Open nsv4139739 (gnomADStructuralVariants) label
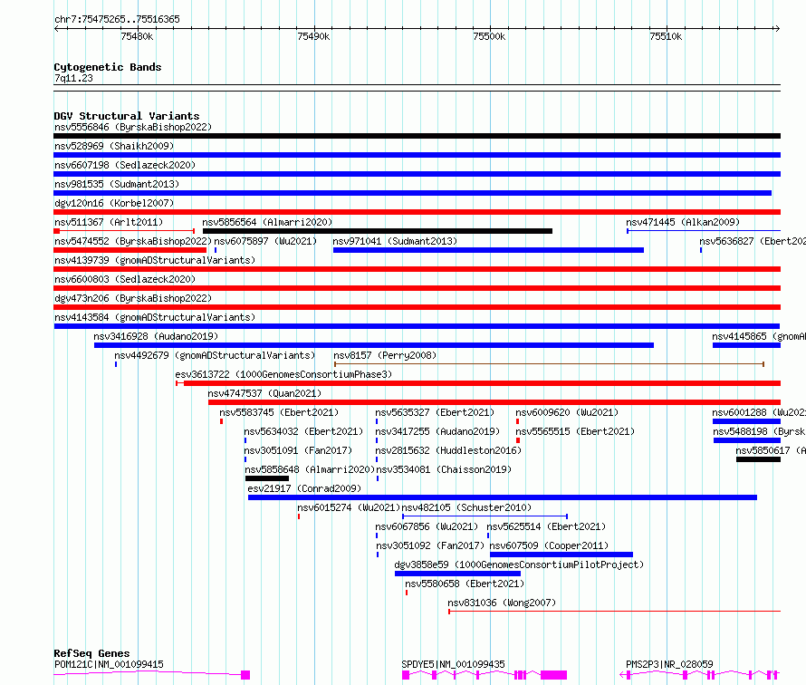 tap(155, 260)
